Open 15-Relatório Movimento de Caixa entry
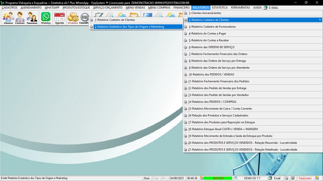Image resolution: width=323 pixels, height=181 pixels. pos(220,108)
